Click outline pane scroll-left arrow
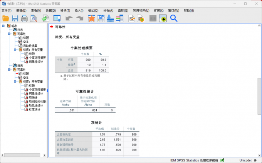 click(2, 155)
